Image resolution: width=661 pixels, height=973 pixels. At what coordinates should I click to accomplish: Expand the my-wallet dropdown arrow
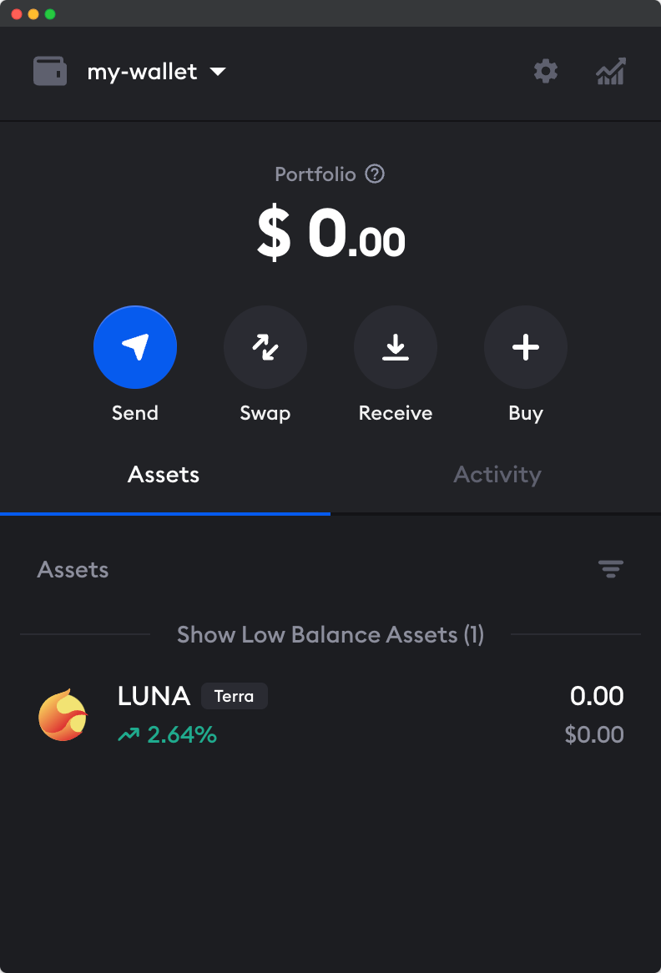[x=218, y=72]
